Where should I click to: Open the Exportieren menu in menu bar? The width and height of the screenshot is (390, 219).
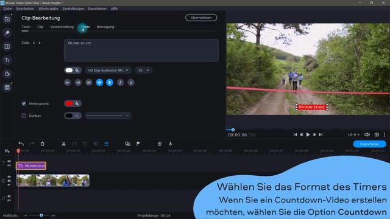coord(97,9)
